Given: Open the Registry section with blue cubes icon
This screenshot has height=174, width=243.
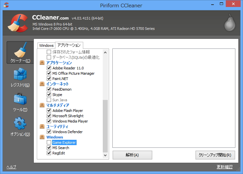Looking at the screenshot, I should (x=20, y=77).
